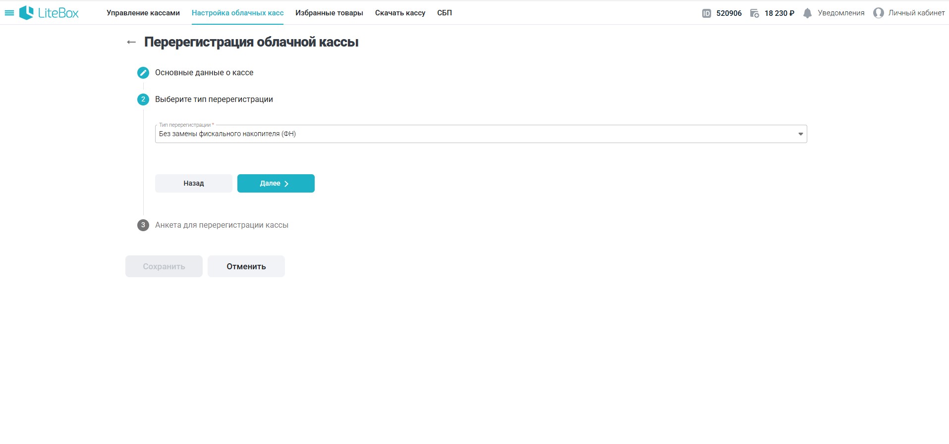Click the Отменить button
Image resolution: width=949 pixels, height=444 pixels.
246,266
